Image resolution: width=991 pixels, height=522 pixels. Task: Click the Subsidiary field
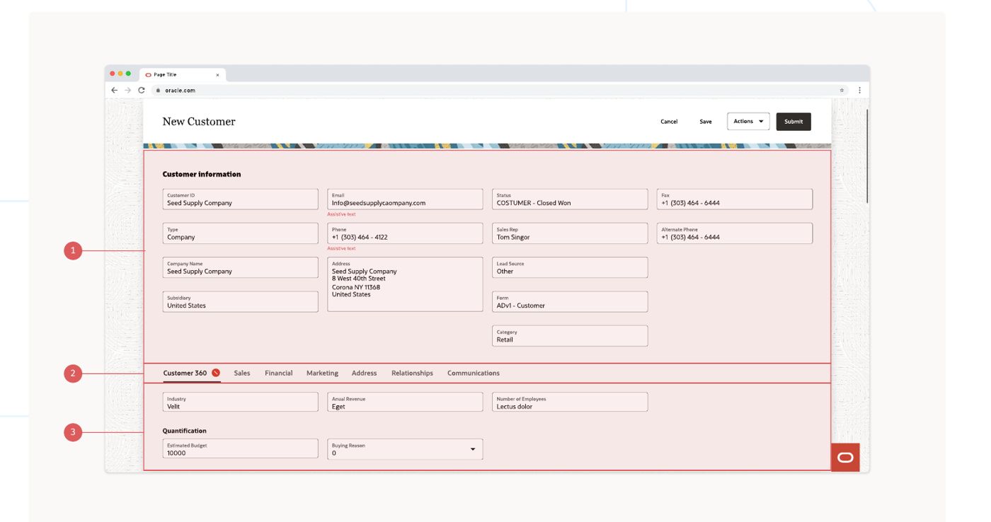[241, 302]
